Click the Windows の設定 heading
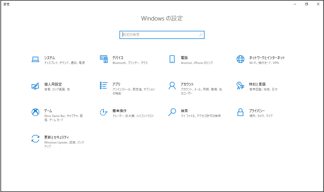 pyautogui.click(x=162, y=18)
